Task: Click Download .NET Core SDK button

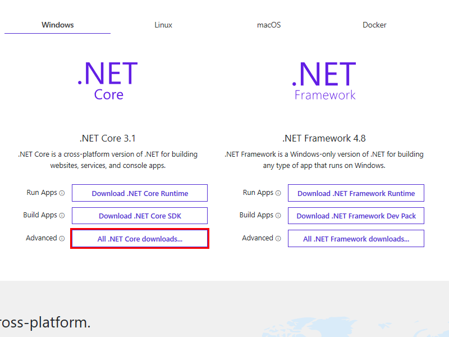Action: coord(140,216)
